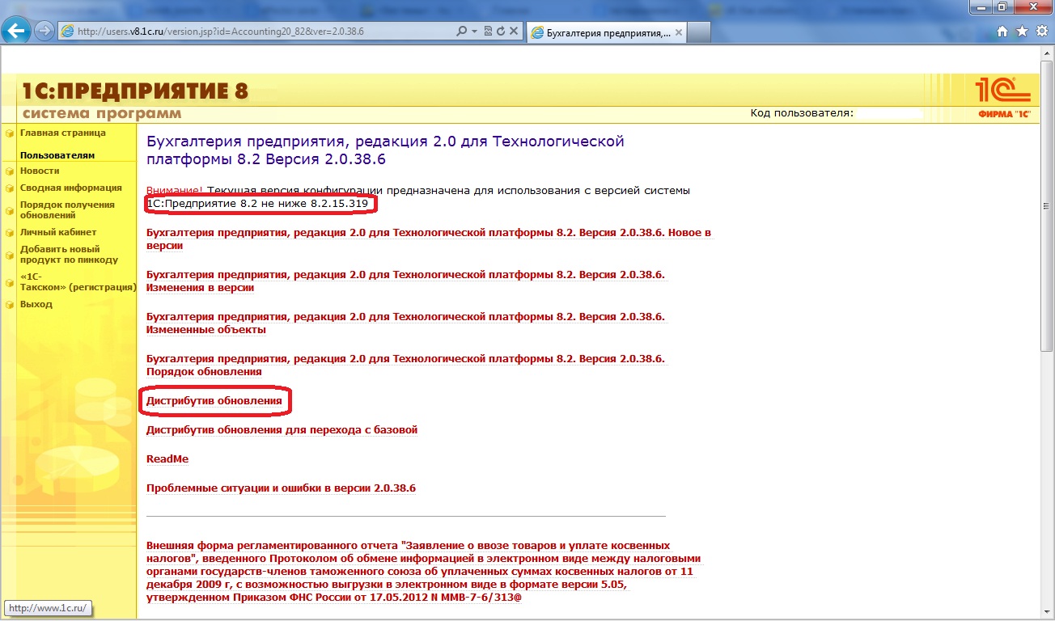Click the 'Внимание!' warning text
The height and width of the screenshot is (621, 1055).
[x=175, y=191]
